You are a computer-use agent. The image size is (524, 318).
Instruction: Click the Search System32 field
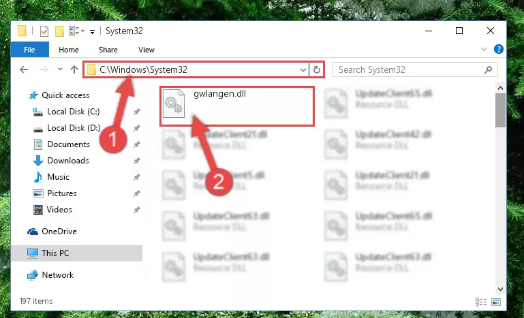(x=415, y=70)
